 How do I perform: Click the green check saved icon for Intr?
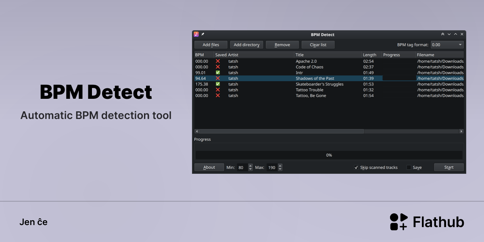point(218,73)
